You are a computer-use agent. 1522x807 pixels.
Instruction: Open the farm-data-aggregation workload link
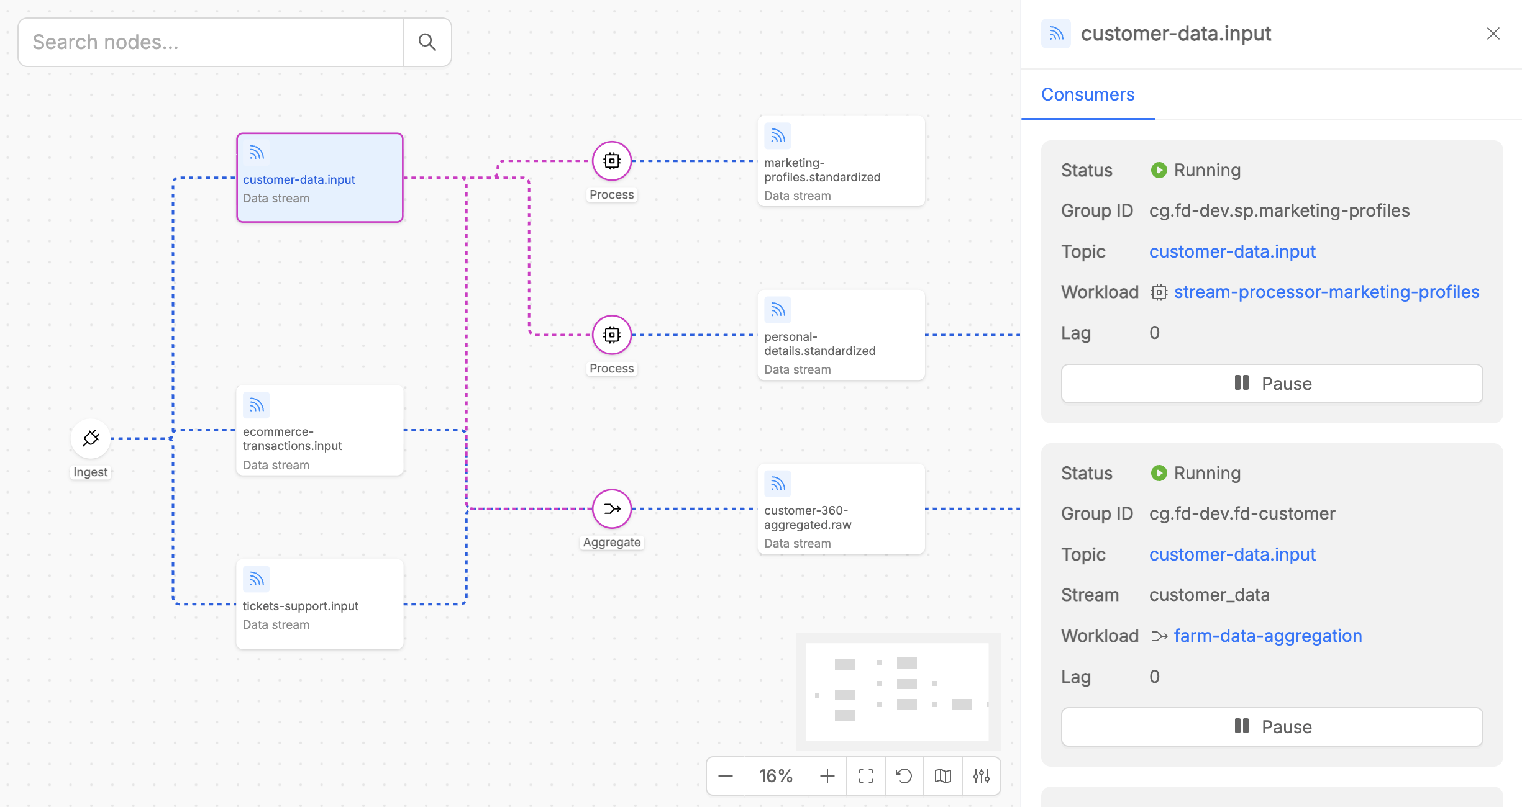(x=1267, y=635)
